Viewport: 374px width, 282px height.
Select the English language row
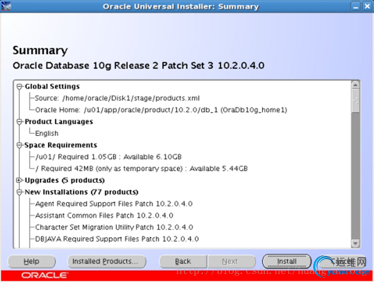pos(47,133)
